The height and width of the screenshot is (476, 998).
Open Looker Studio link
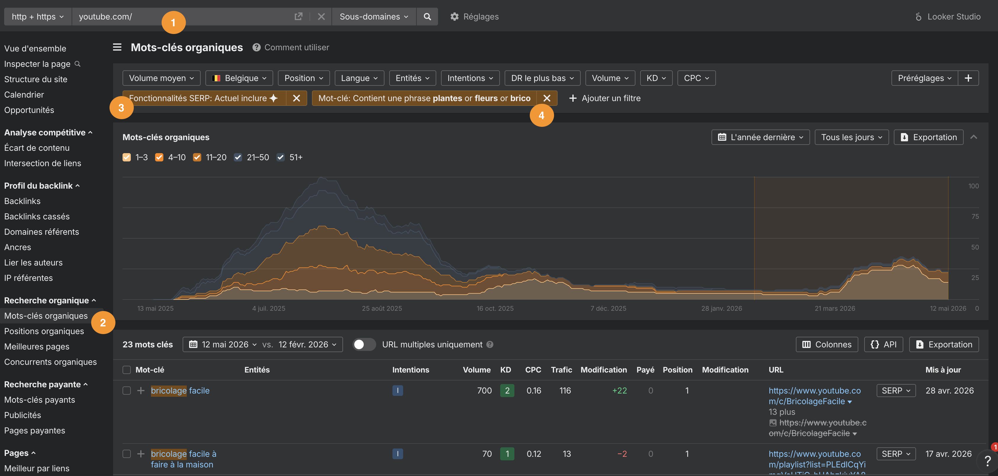(948, 17)
